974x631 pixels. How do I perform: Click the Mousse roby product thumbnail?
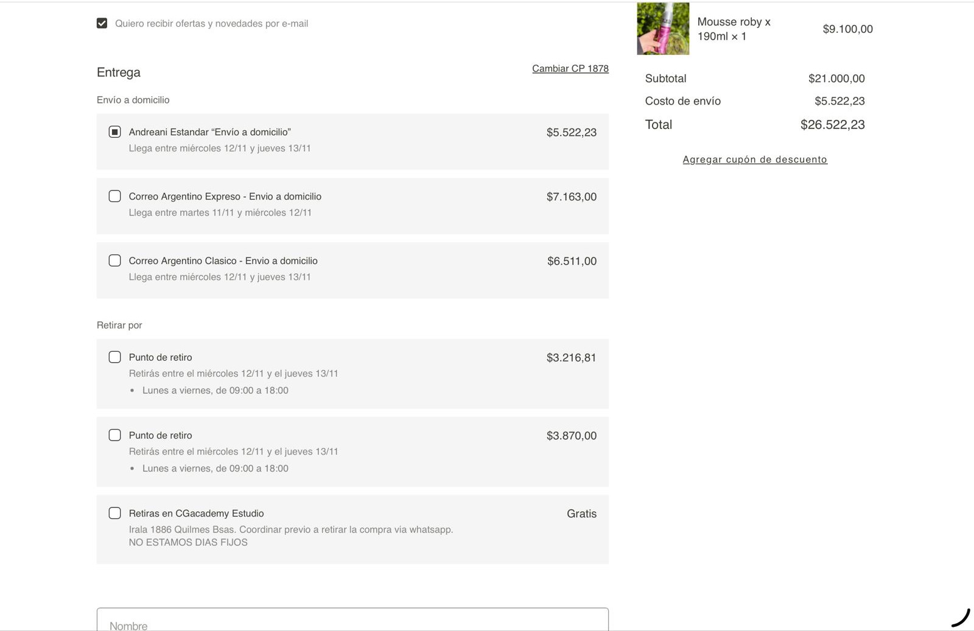663,29
